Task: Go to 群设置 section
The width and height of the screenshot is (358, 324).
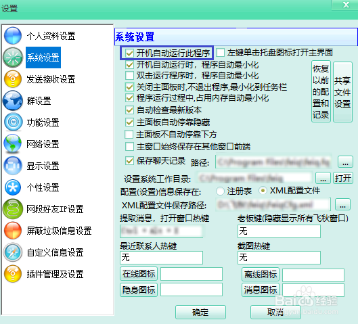Action: (x=39, y=101)
